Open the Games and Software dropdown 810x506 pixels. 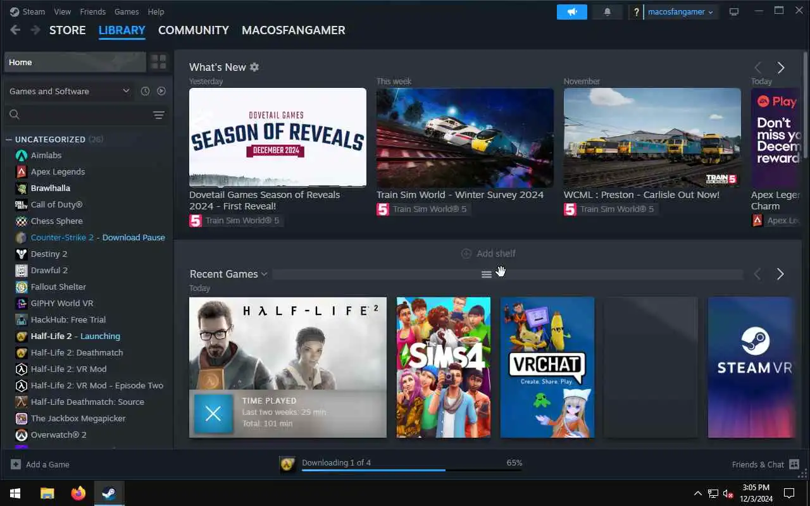point(69,91)
